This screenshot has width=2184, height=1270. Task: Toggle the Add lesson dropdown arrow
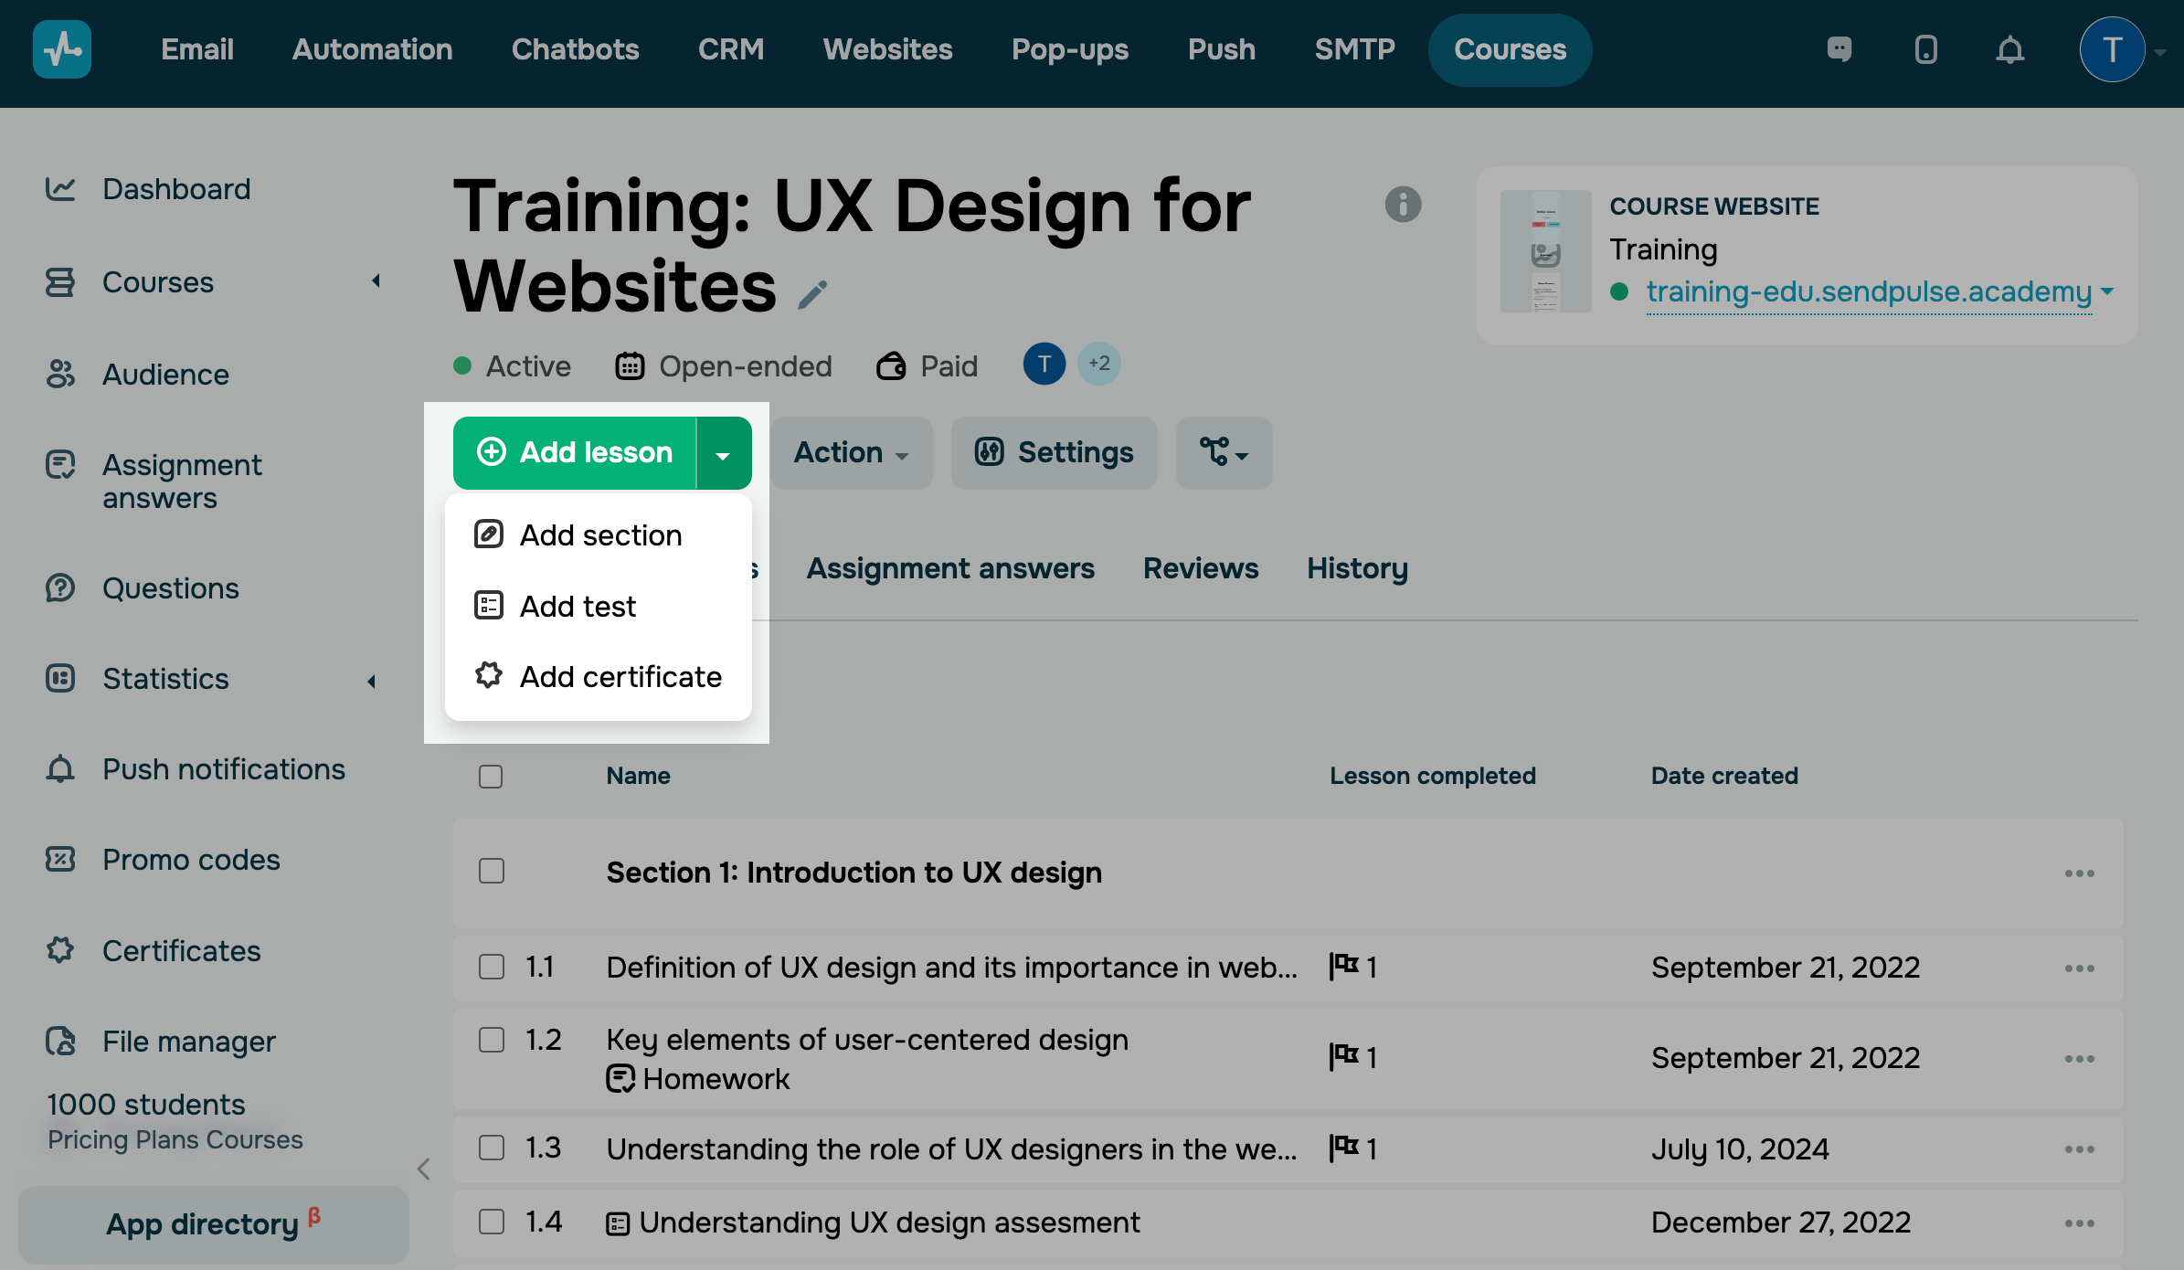(x=723, y=454)
